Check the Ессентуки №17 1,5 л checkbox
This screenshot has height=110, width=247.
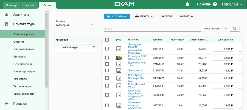pyautogui.click(x=107, y=64)
